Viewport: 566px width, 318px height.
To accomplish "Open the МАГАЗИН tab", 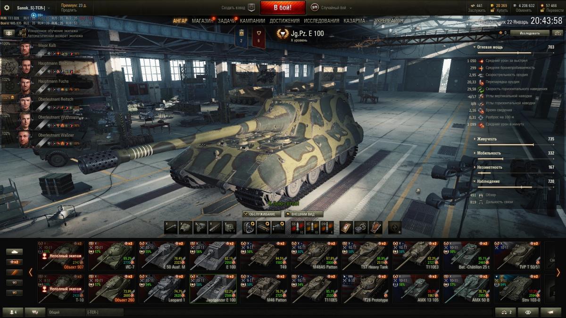I will click(x=203, y=21).
